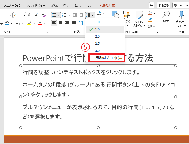
Task: Click the Change Case Aa button
Action: coord(18,23)
